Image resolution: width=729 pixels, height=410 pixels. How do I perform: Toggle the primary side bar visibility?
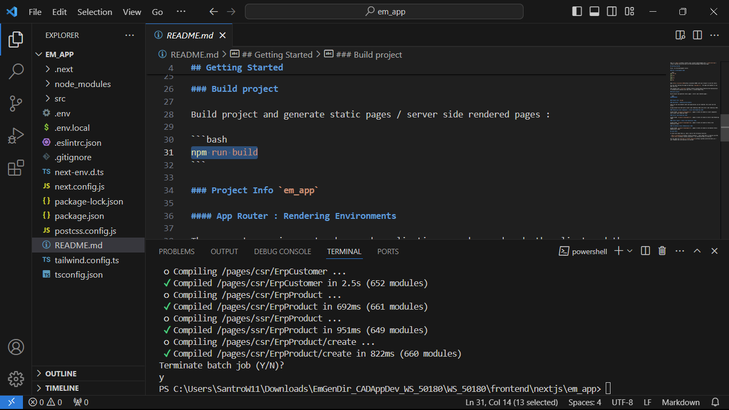coord(577,11)
